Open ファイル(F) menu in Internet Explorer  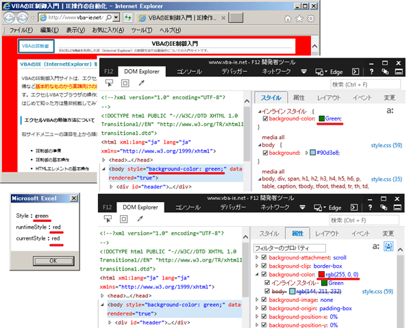pos(21,30)
